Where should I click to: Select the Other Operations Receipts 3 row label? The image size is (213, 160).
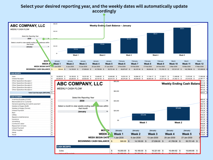click(22, 85)
